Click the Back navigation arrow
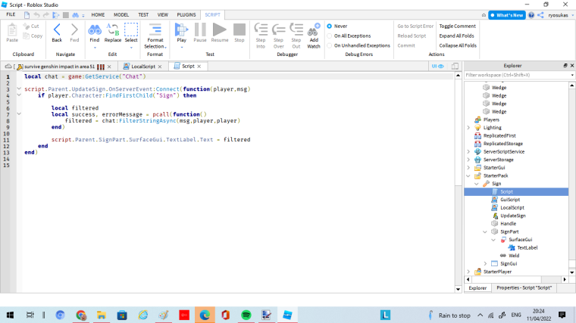The image size is (576, 323). pos(57,30)
